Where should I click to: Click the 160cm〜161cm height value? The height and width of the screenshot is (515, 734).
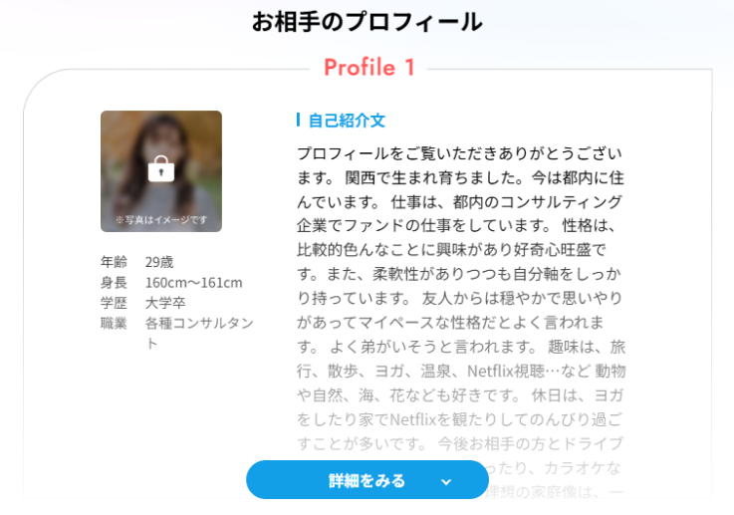(194, 283)
